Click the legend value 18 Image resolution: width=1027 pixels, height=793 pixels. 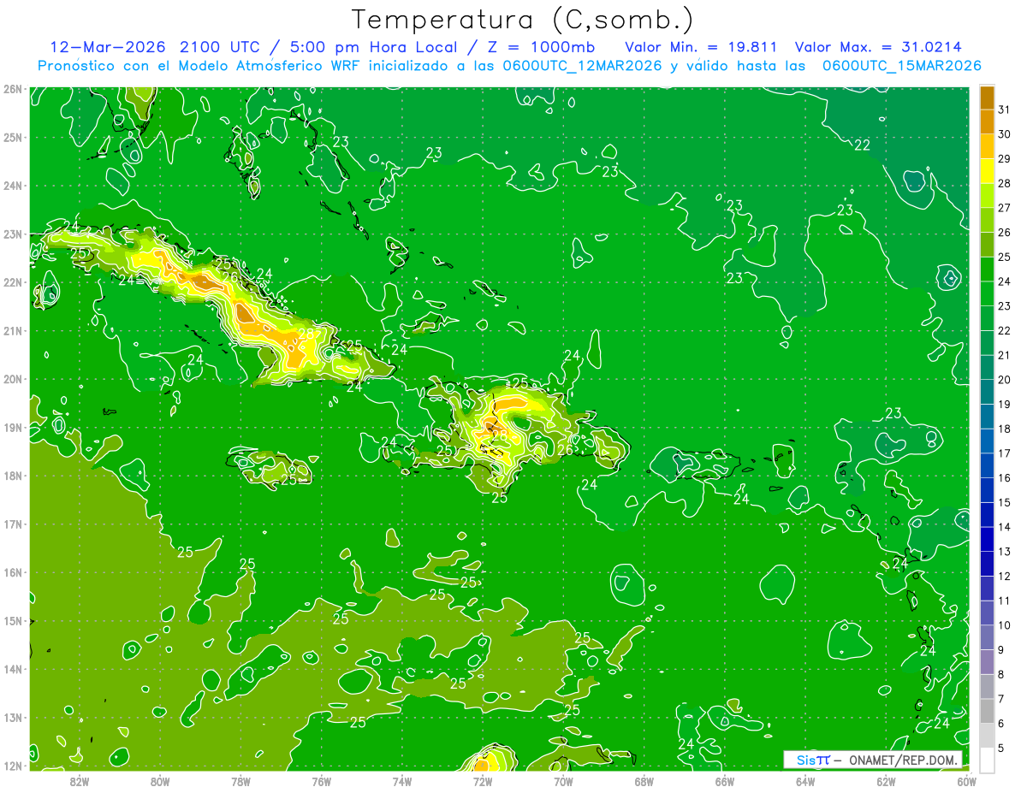pos(1004,429)
